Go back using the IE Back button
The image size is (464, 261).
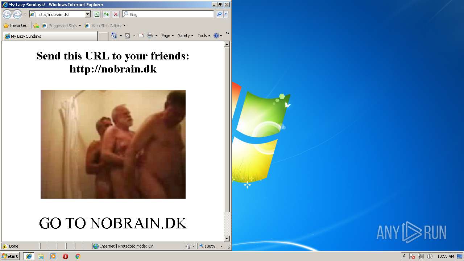click(7, 14)
